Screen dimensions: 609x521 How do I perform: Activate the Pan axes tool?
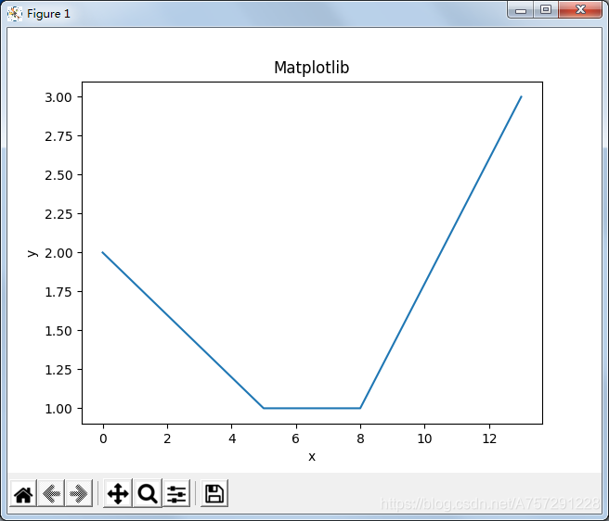click(x=118, y=493)
